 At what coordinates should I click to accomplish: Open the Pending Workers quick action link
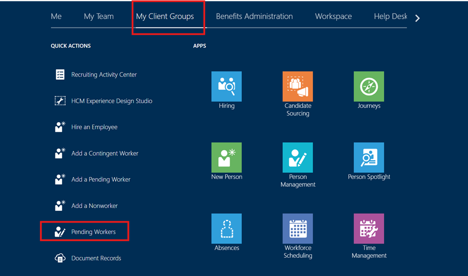(93, 232)
